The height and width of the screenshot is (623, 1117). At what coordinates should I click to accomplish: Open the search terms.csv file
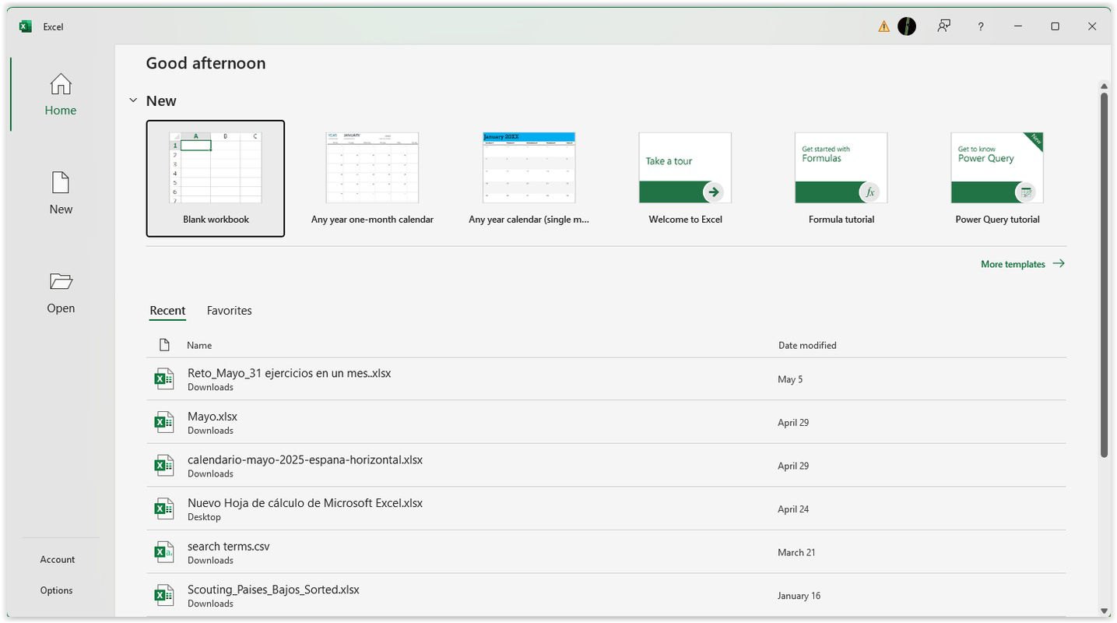pyautogui.click(x=227, y=546)
